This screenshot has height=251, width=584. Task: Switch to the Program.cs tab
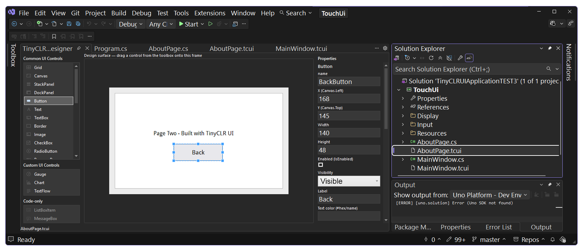[x=111, y=48]
